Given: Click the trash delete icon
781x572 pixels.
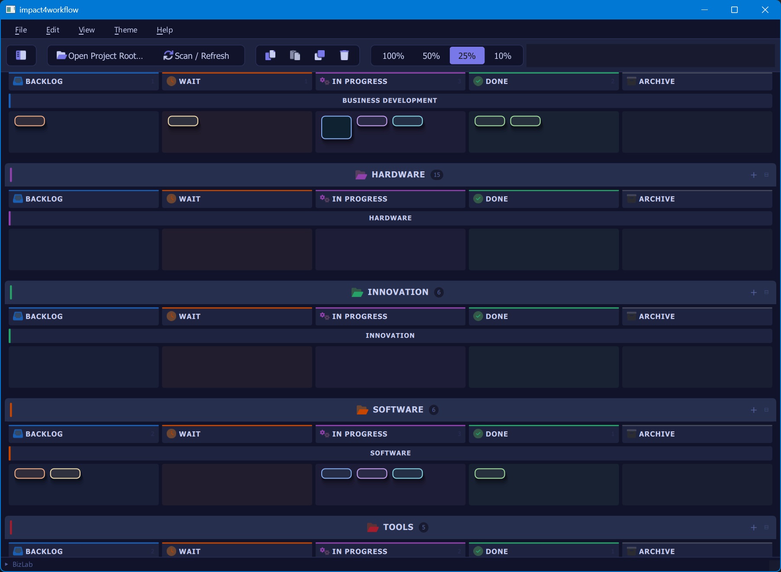Looking at the screenshot, I should (344, 55).
